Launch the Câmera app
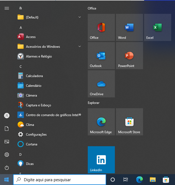 49,95
